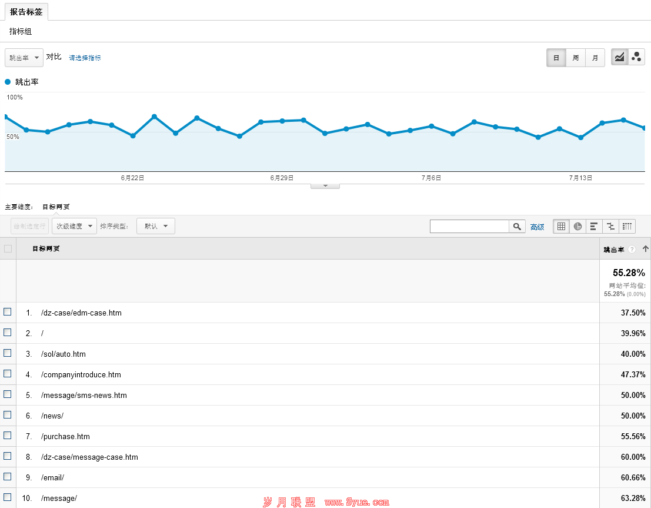Screen dimensions: 651x508
Task: Click the 37.50% bounce rate value
Action: pos(633,313)
